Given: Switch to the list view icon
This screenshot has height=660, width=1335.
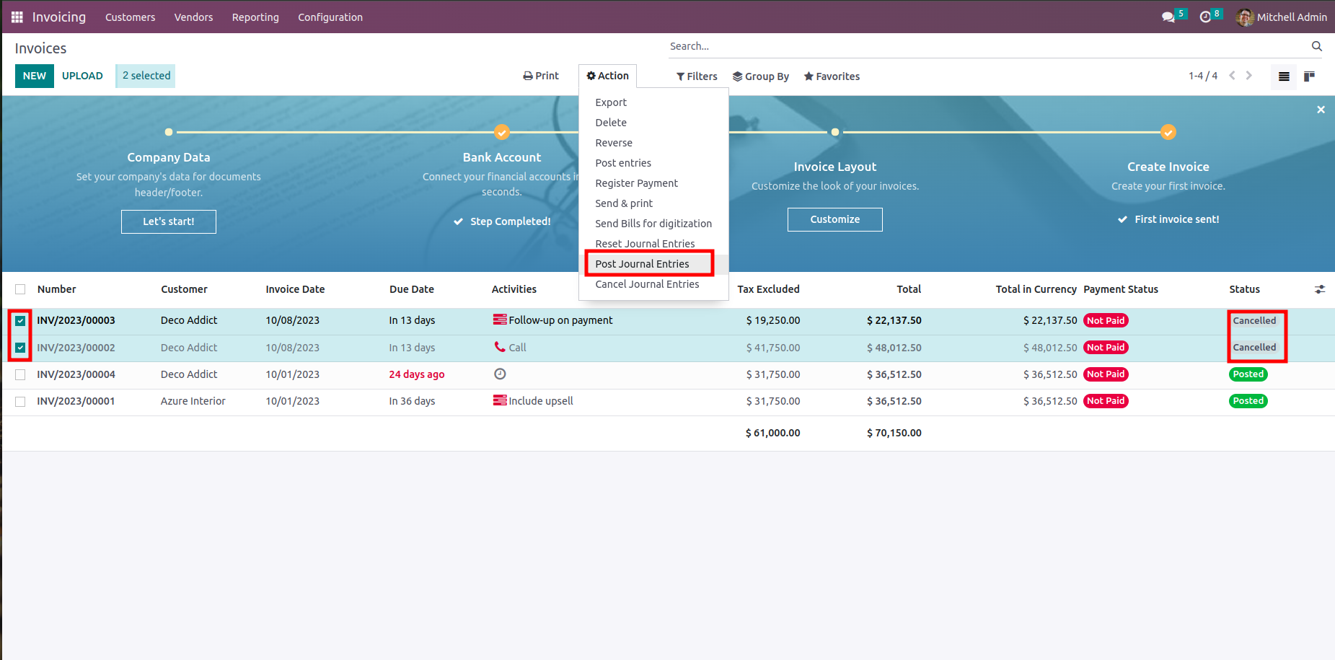Looking at the screenshot, I should [1284, 76].
